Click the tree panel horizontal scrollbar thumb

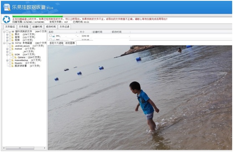click(20, 148)
